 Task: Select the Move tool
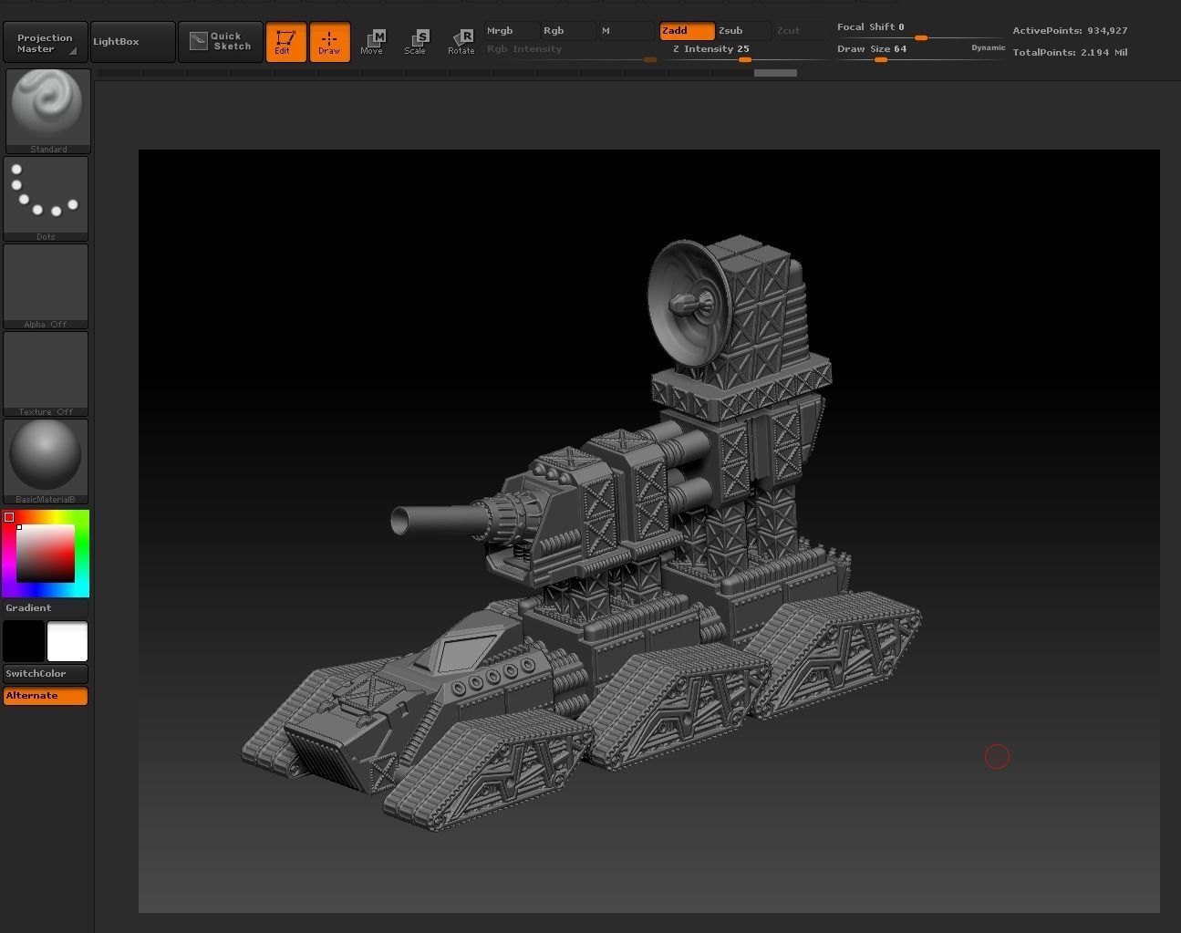(373, 42)
